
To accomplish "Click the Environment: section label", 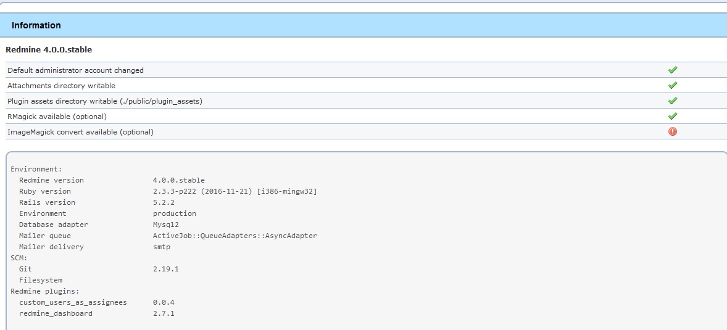I will click(36, 169).
